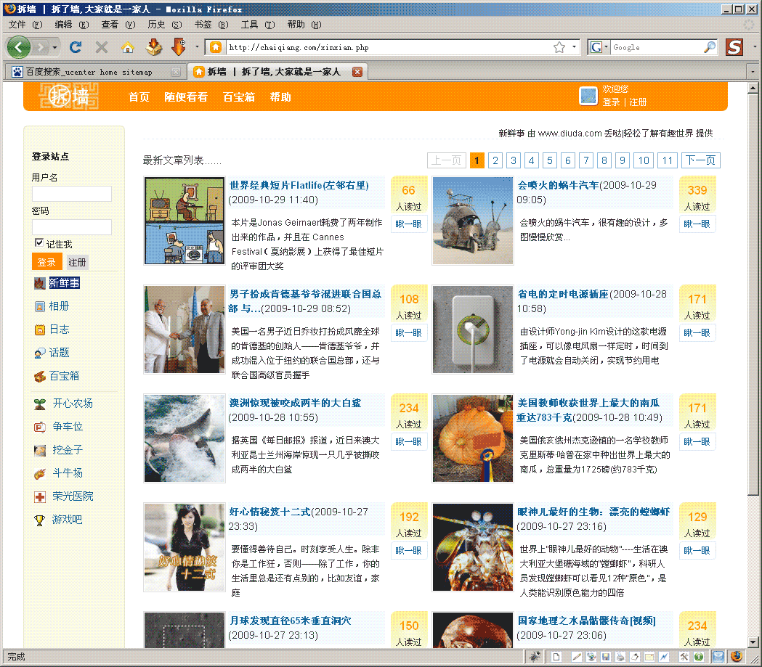Click the 下一页 pagination link
Screen dimensions: 762x667
point(700,160)
